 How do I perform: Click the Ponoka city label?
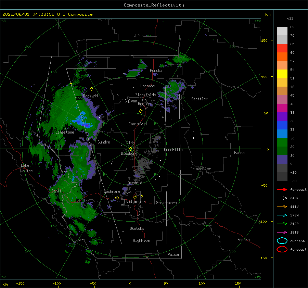pos(156,71)
